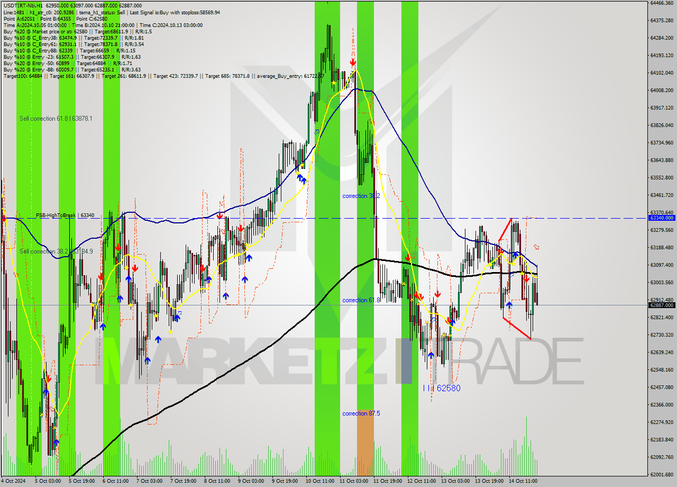Click price level 62821.400 on axis
The width and height of the screenshot is (677, 487).
pos(661,317)
